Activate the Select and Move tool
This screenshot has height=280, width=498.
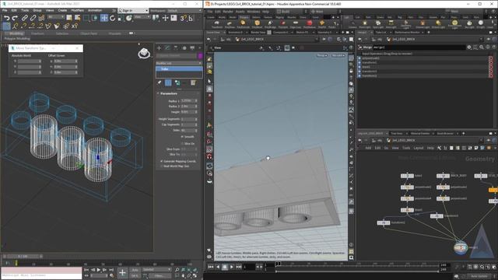104,18
